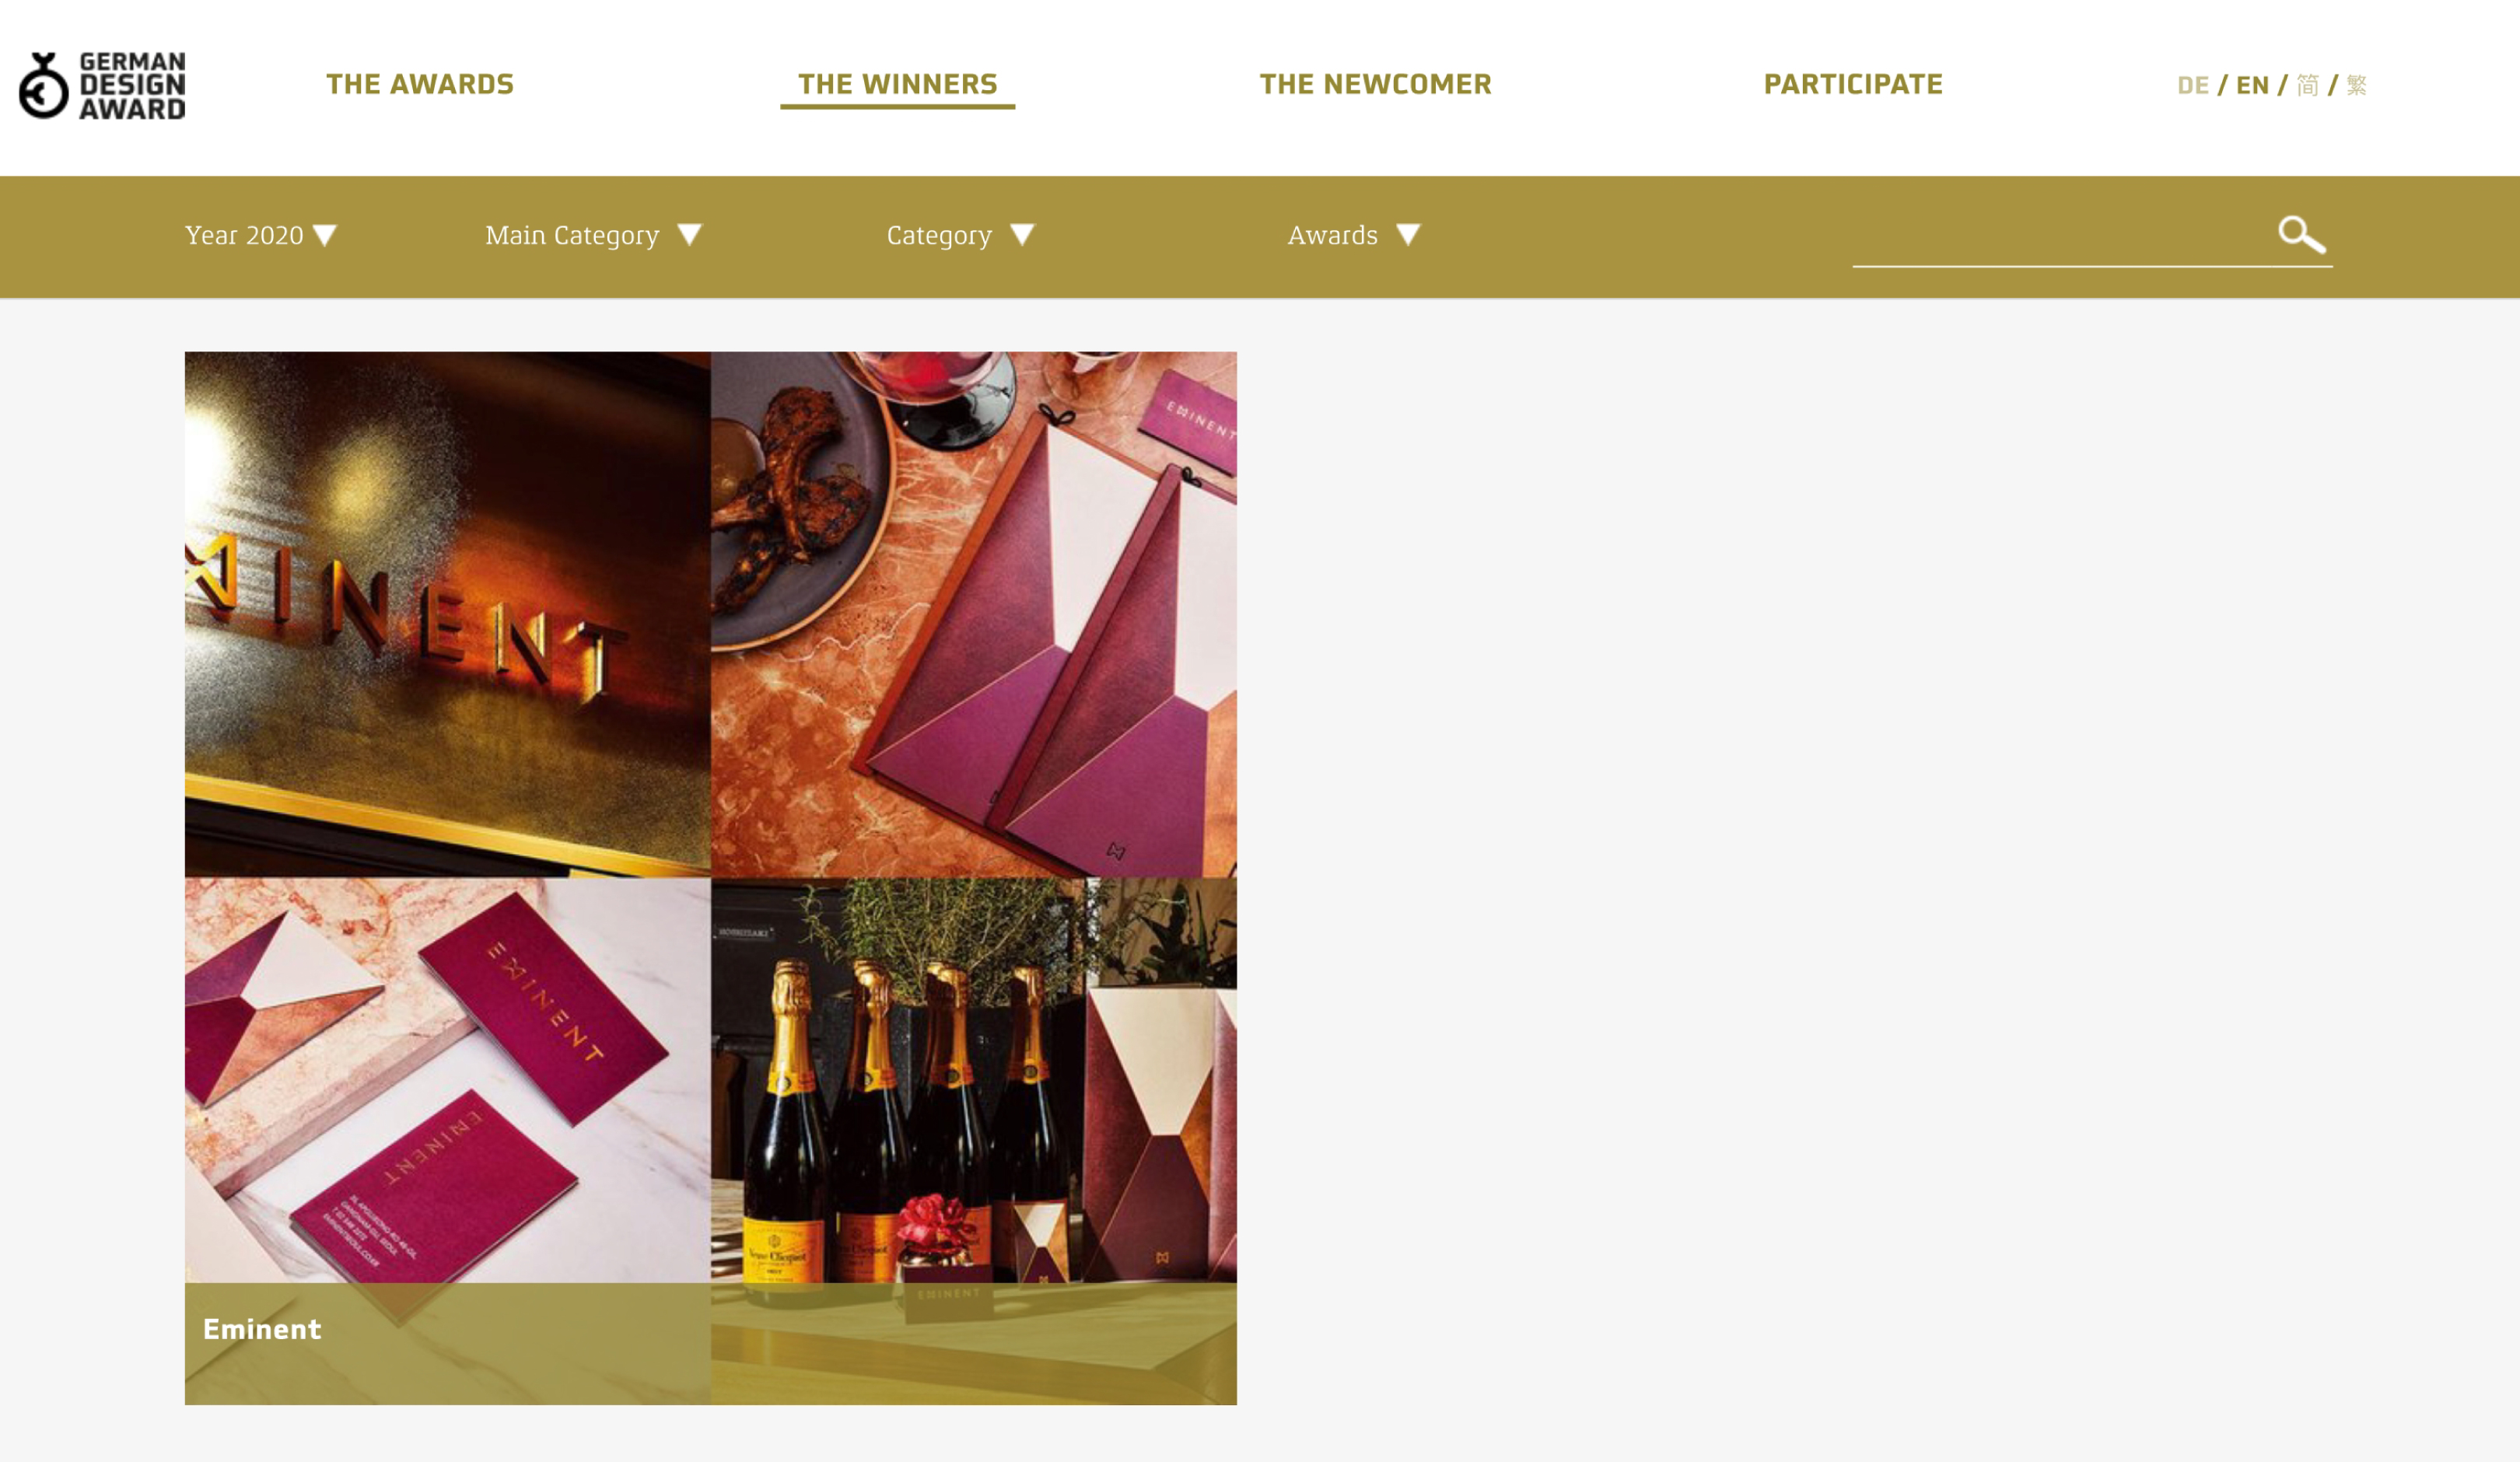Open the Eminent winner thumbnail

point(710,877)
